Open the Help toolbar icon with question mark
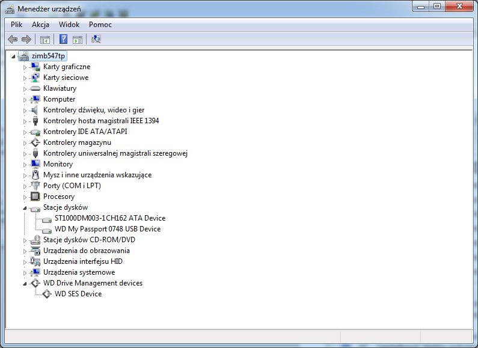478x348 pixels. coord(63,39)
